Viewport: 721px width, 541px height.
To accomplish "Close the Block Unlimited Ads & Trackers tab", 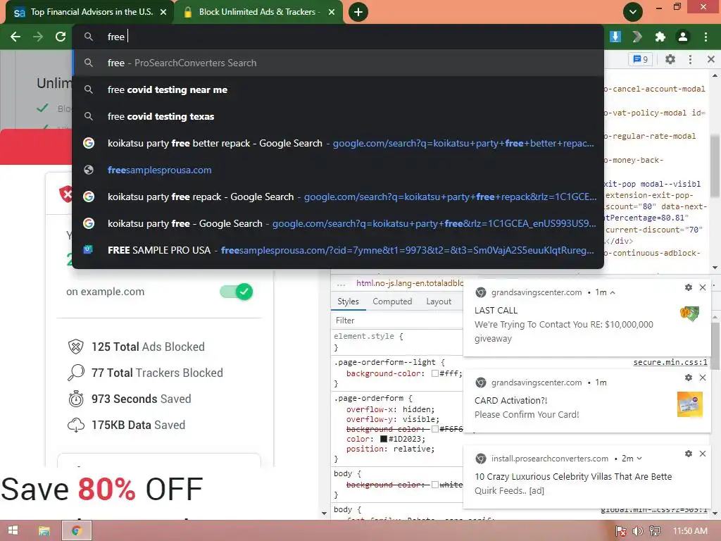I will pyautogui.click(x=332, y=12).
